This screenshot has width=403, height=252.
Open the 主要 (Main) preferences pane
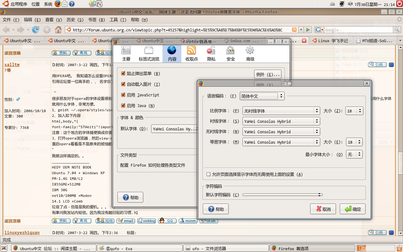click(x=126, y=54)
